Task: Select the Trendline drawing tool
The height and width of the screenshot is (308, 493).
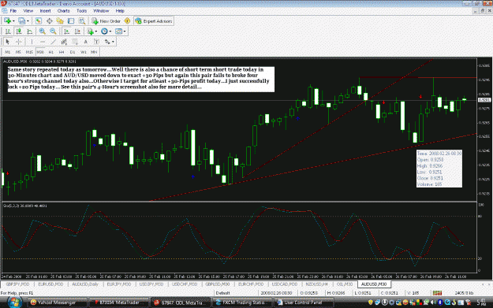Action: tap(54, 42)
